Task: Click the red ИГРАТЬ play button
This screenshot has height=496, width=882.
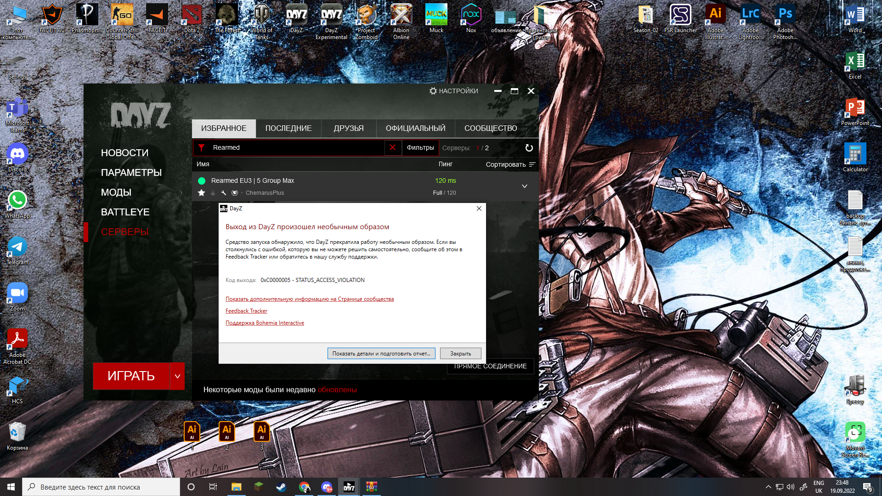Action: click(131, 376)
